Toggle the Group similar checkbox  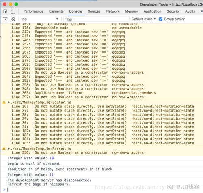coord(161,19)
